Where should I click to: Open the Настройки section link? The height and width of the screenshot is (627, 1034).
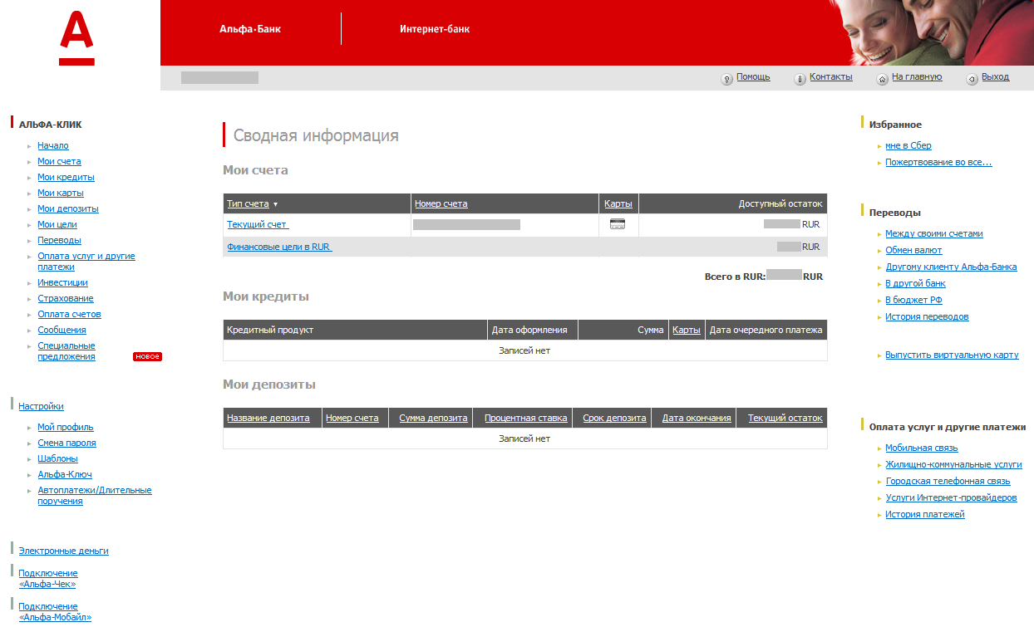42,406
